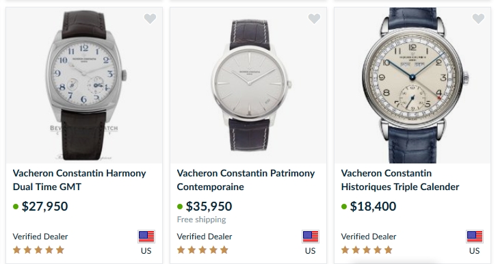
Task: Favorite the Historiques Triple Calender heart
Action: [x=478, y=18]
